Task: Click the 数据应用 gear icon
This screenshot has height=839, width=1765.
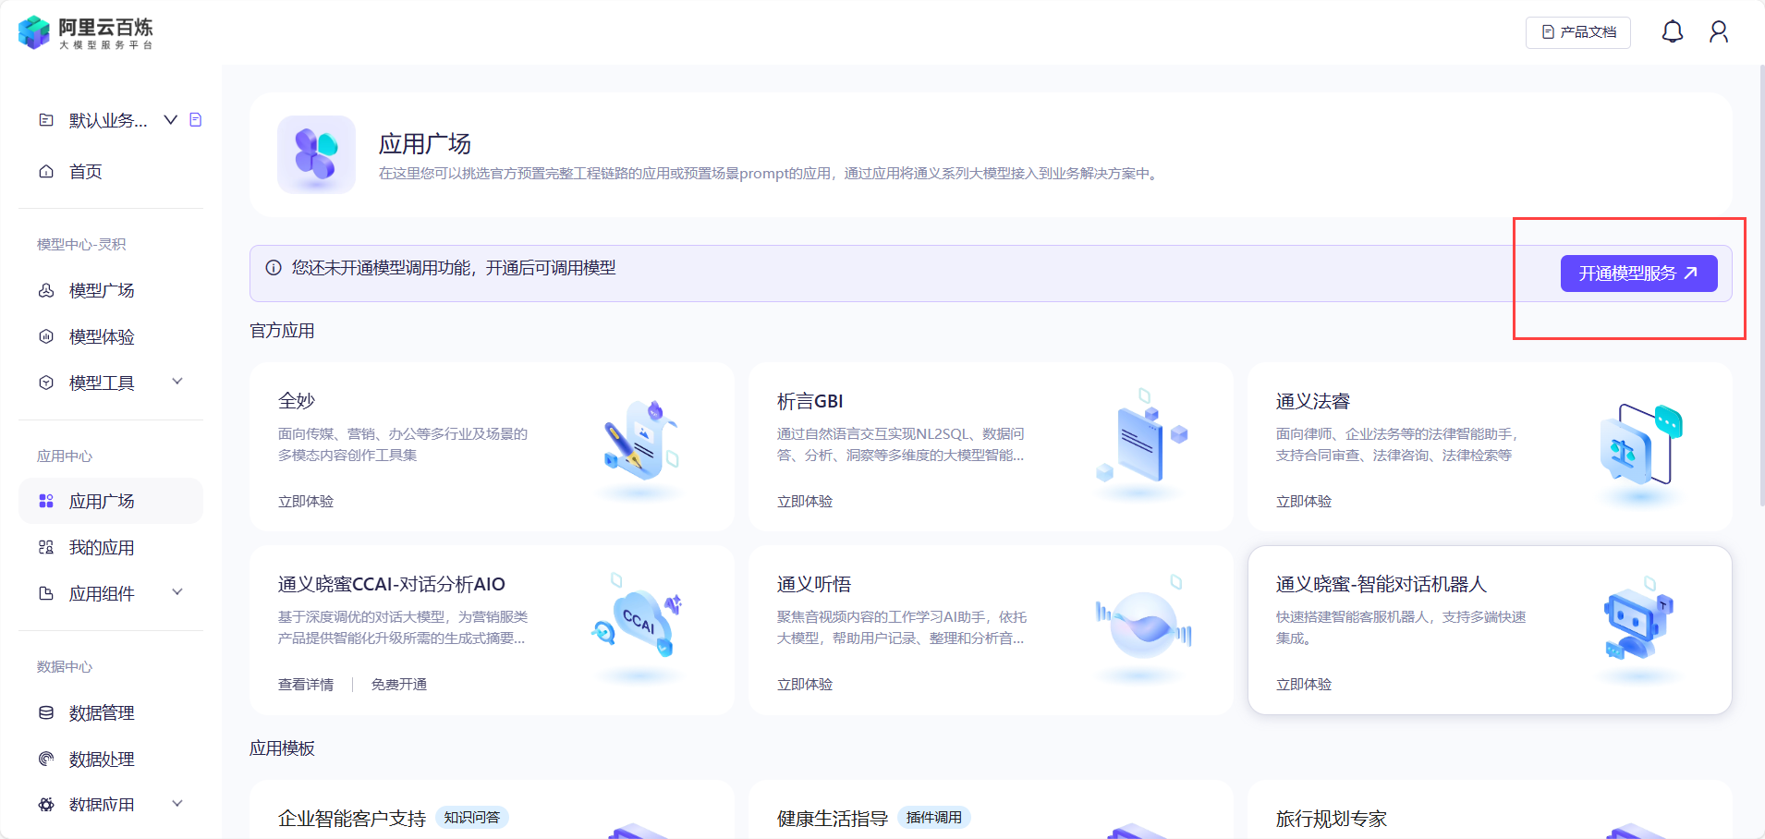Action: pyautogui.click(x=46, y=804)
